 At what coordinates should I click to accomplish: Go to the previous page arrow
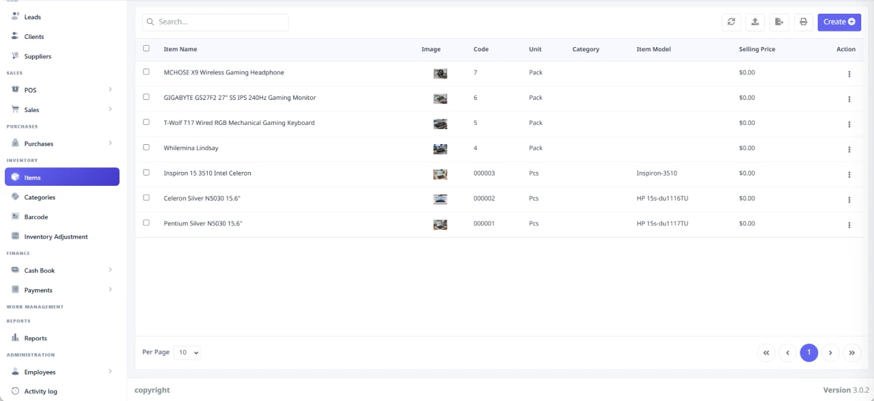point(788,352)
